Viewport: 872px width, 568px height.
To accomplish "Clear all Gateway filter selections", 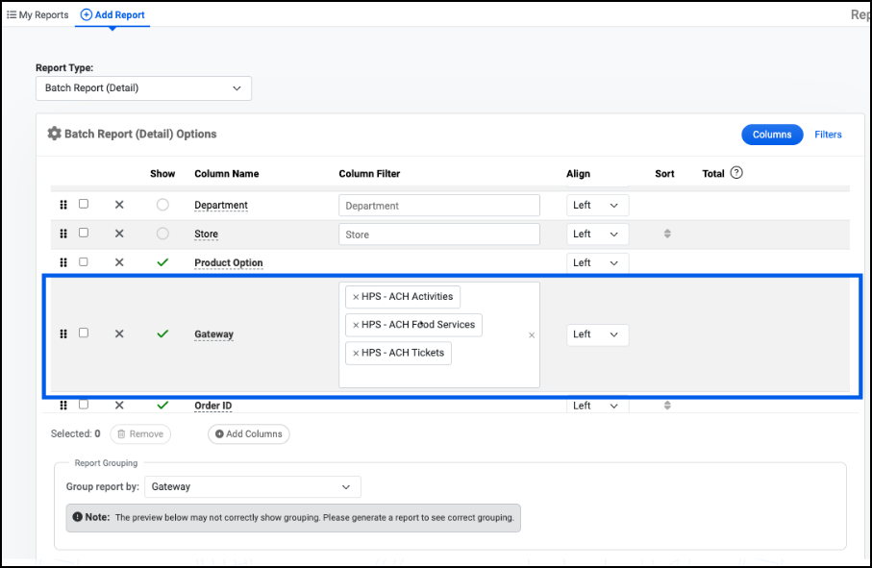I will tap(532, 335).
